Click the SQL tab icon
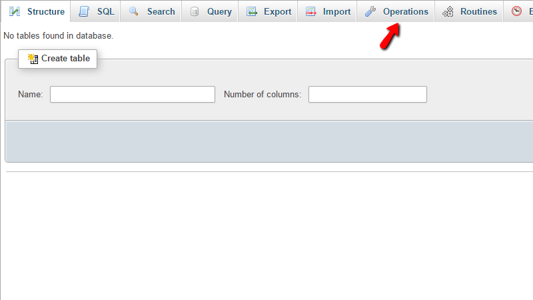This screenshot has width=533, height=300. point(84,11)
